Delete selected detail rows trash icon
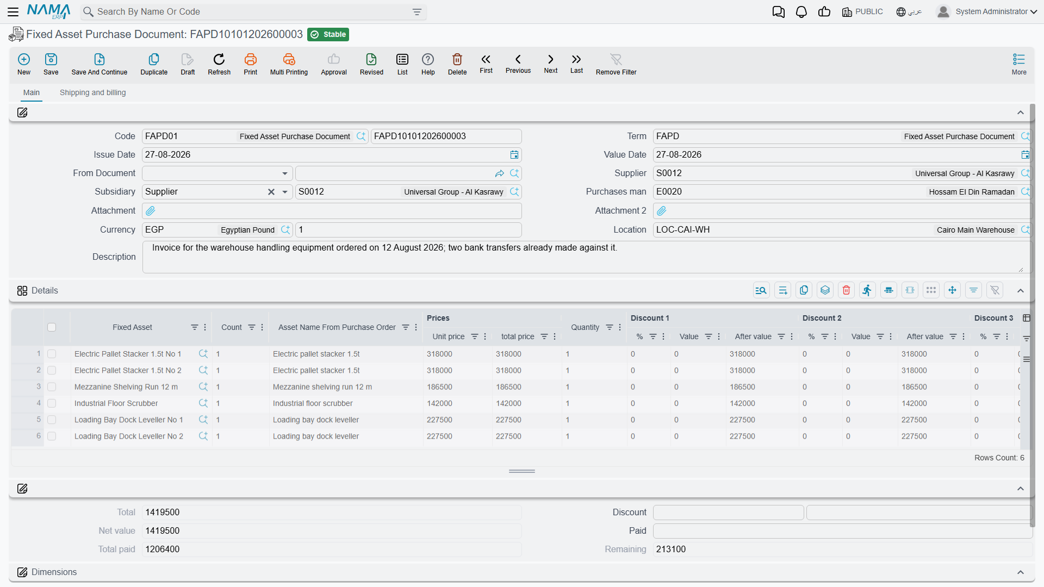The width and height of the screenshot is (1044, 587). [846, 290]
